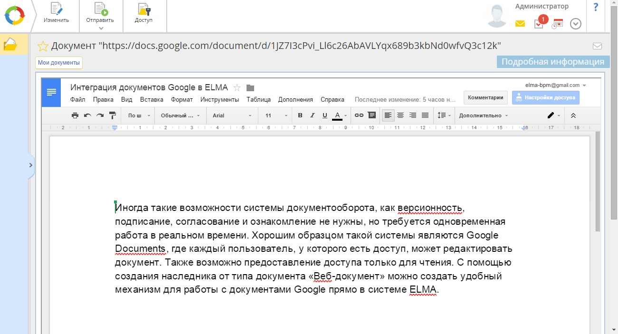
Task: Click the insert comment icon
Action: click(x=372, y=115)
